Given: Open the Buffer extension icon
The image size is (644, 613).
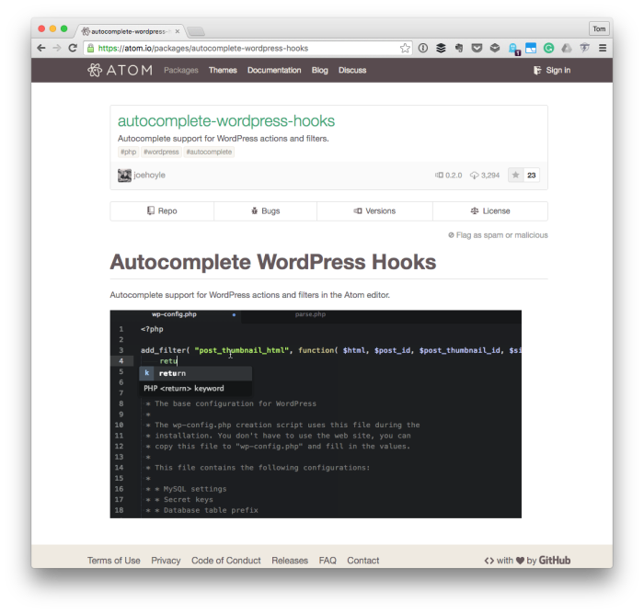Looking at the screenshot, I should [x=441, y=48].
